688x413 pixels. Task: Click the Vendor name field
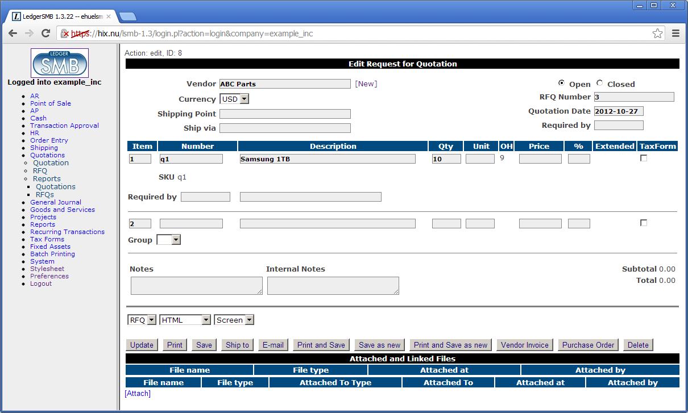pos(285,84)
